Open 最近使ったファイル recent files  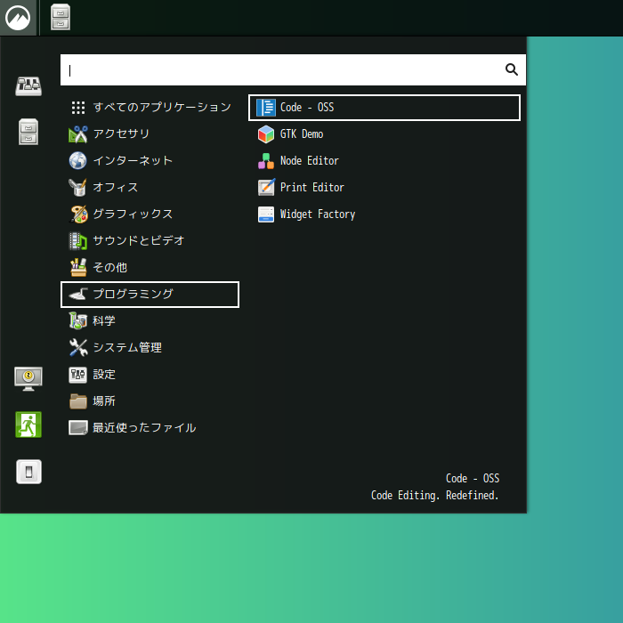click(x=150, y=428)
